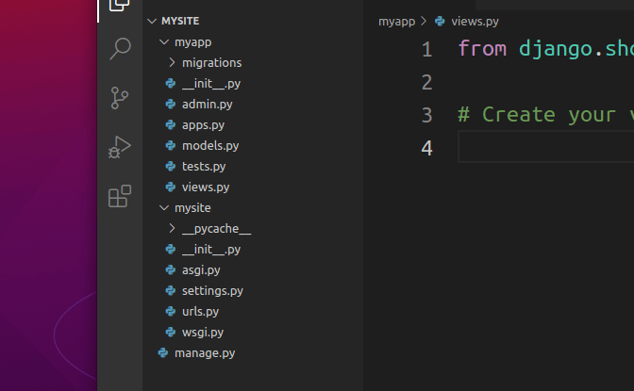This screenshot has width=634, height=391.
Task: Open the Extensions view icon
Action: (120, 196)
